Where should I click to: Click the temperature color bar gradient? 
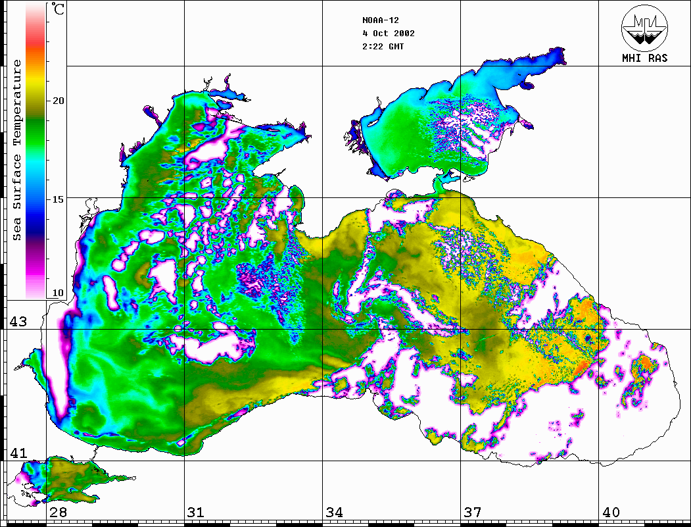point(36,151)
